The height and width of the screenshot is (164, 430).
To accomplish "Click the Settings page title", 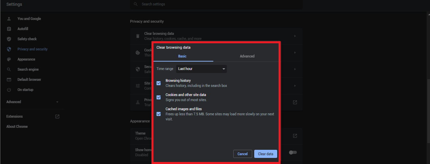I will coord(14,4).
